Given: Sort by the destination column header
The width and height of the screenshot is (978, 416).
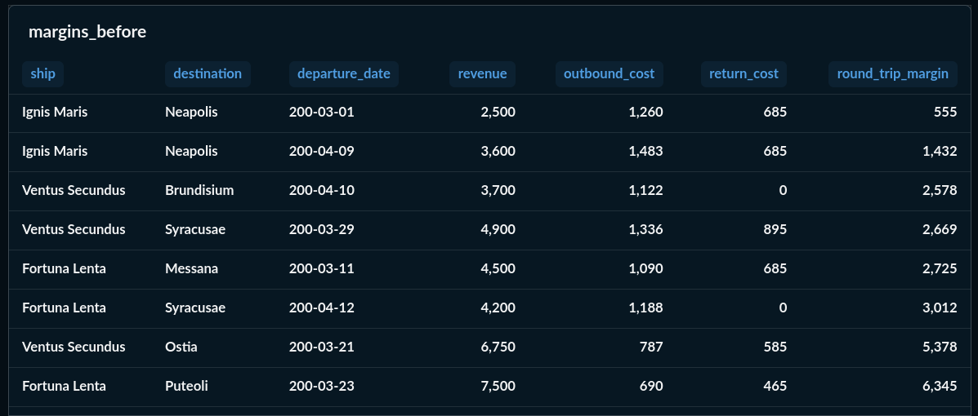Looking at the screenshot, I should [208, 73].
